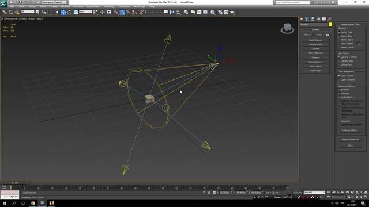Select Color by Face assignment
Image resolution: width=369 pixels, height=207 pixels.
coord(339,76)
